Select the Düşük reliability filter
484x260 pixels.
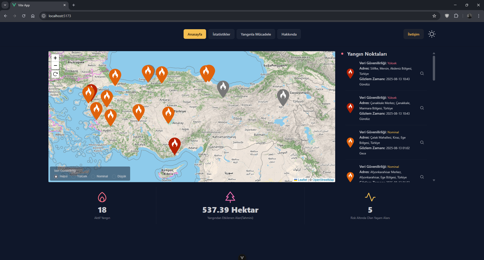(x=114, y=177)
